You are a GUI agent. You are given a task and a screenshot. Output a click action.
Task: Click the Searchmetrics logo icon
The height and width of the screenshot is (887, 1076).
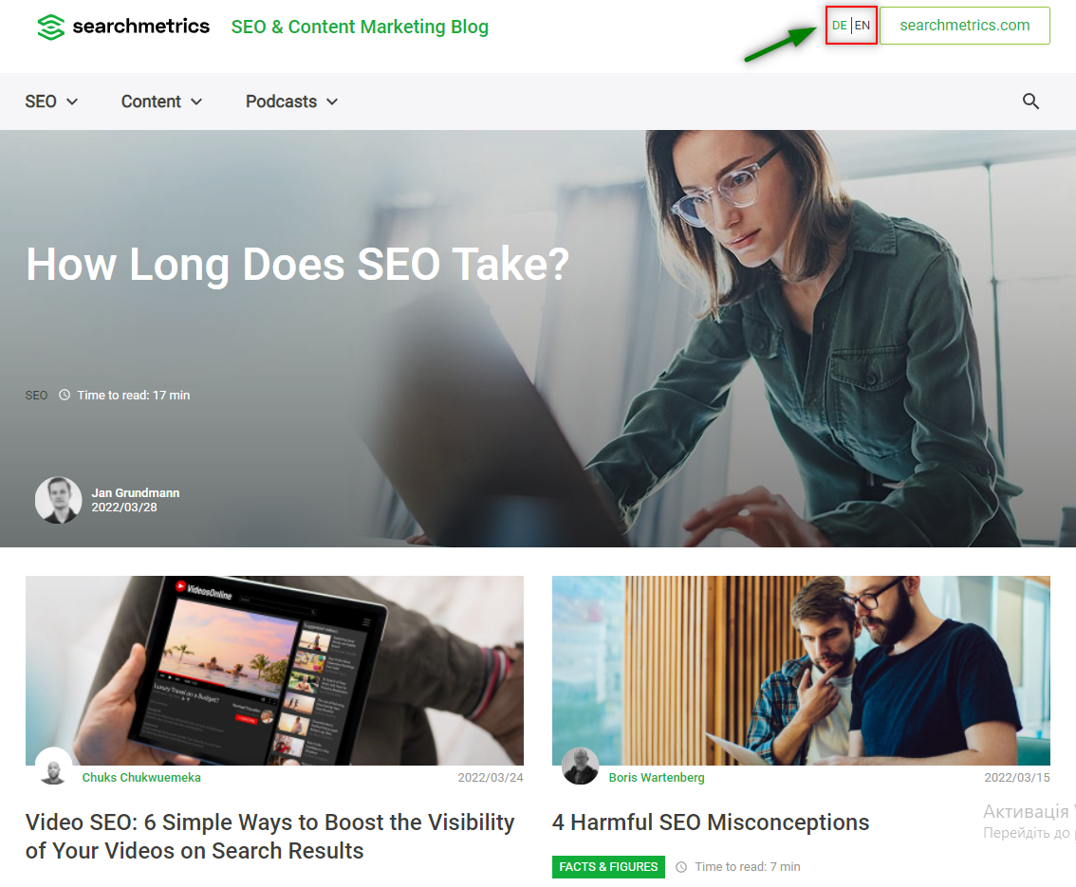tap(51, 27)
